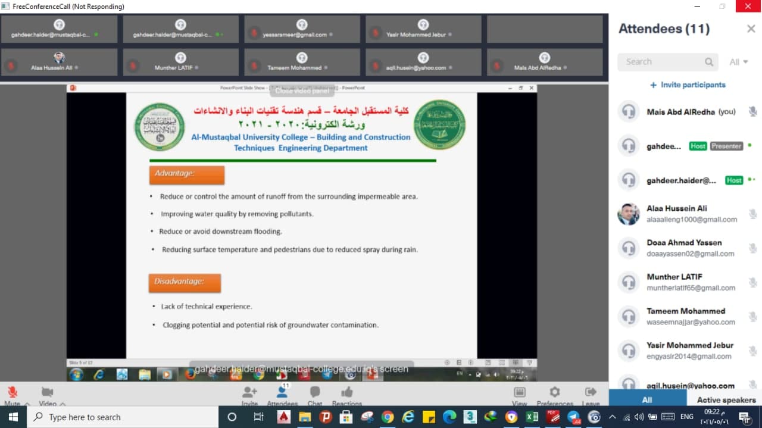Click the gray Presenter badge

point(726,146)
